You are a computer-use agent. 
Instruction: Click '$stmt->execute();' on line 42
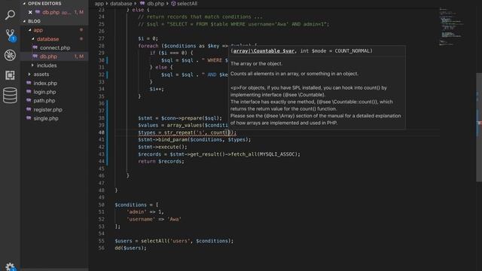[163, 147]
